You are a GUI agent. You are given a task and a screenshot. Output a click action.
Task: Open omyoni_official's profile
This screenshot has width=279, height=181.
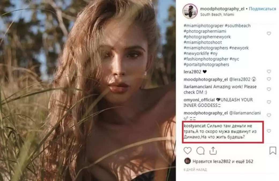click(198, 100)
